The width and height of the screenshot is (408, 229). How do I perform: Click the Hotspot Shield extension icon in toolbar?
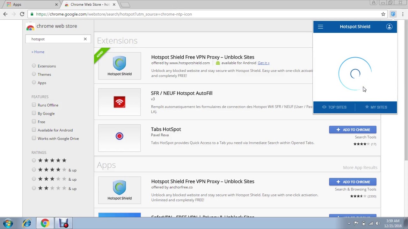(393, 14)
